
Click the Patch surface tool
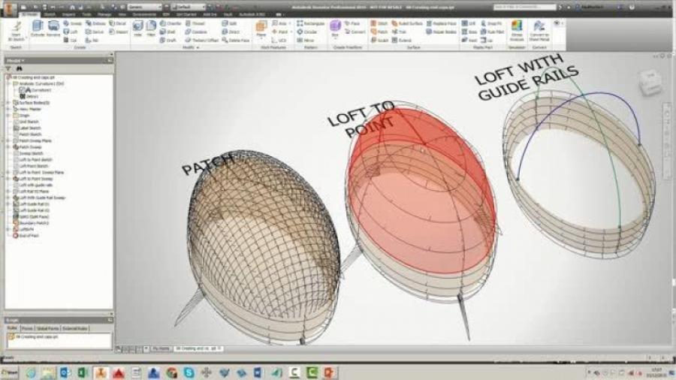click(x=379, y=32)
